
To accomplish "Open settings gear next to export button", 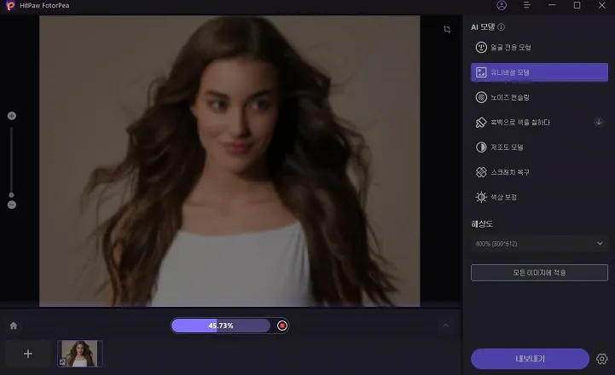I will click(602, 359).
